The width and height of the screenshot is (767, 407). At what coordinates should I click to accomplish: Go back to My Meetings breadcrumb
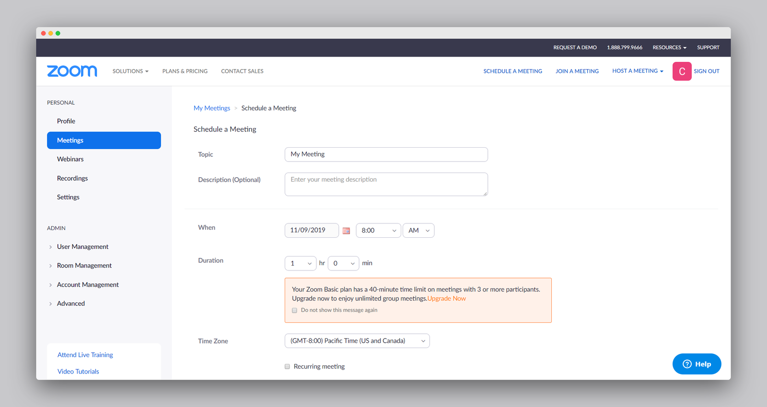pos(212,108)
